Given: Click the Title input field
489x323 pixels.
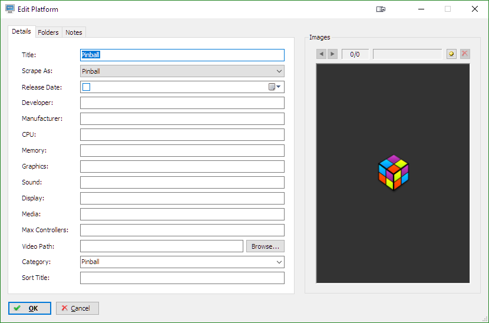Looking at the screenshot, I should pos(183,55).
